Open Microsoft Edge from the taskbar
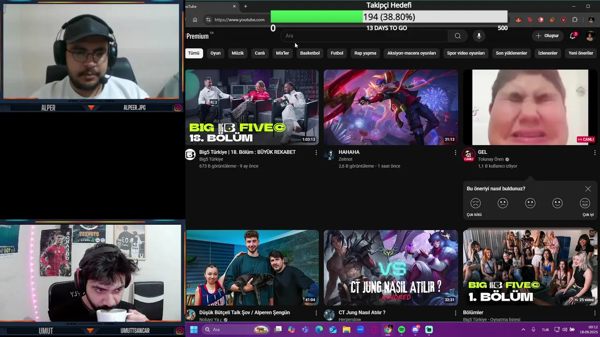Screen dimensions: 600x337 pos(319,330)
